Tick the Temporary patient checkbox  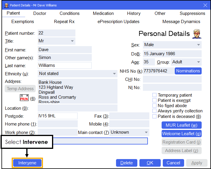point(154,95)
